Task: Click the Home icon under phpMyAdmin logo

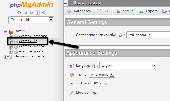Action: [x=19, y=13]
